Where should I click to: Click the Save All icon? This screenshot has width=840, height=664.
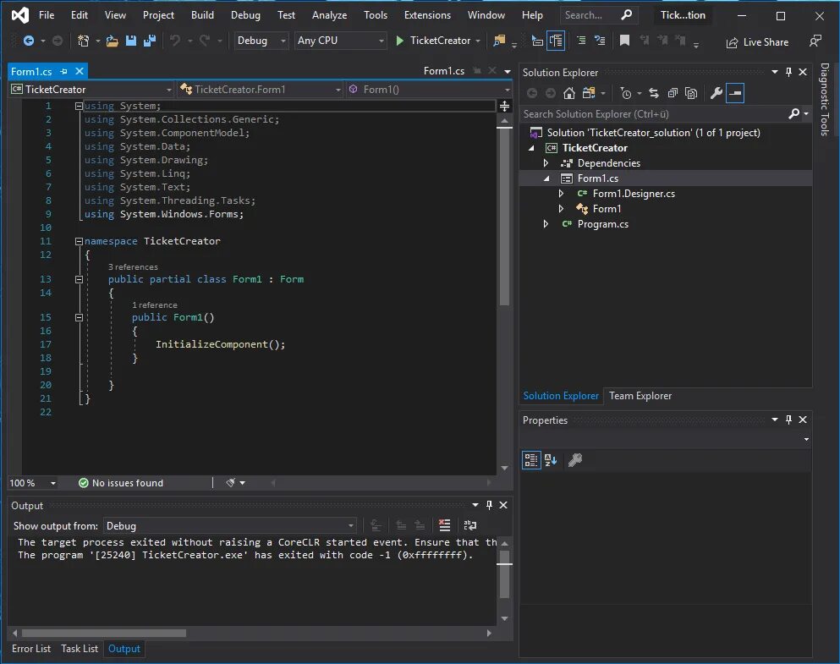tap(150, 41)
